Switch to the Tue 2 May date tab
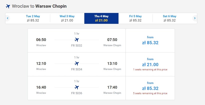The height and width of the screenshot is (105, 205). (x=33, y=18)
